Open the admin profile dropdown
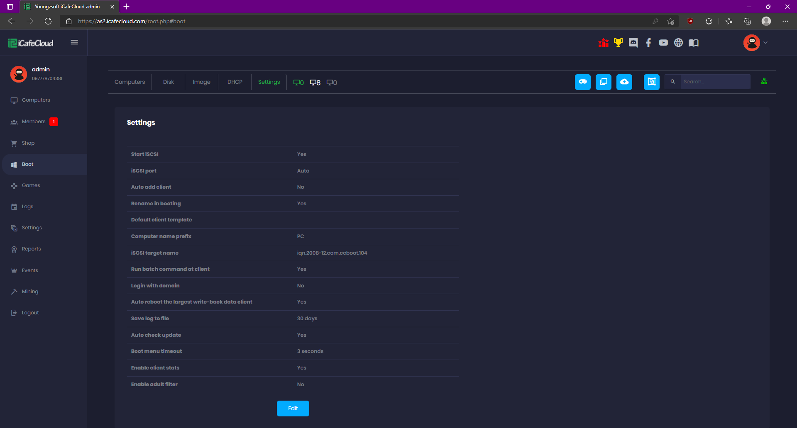This screenshot has height=428, width=797. [x=755, y=42]
